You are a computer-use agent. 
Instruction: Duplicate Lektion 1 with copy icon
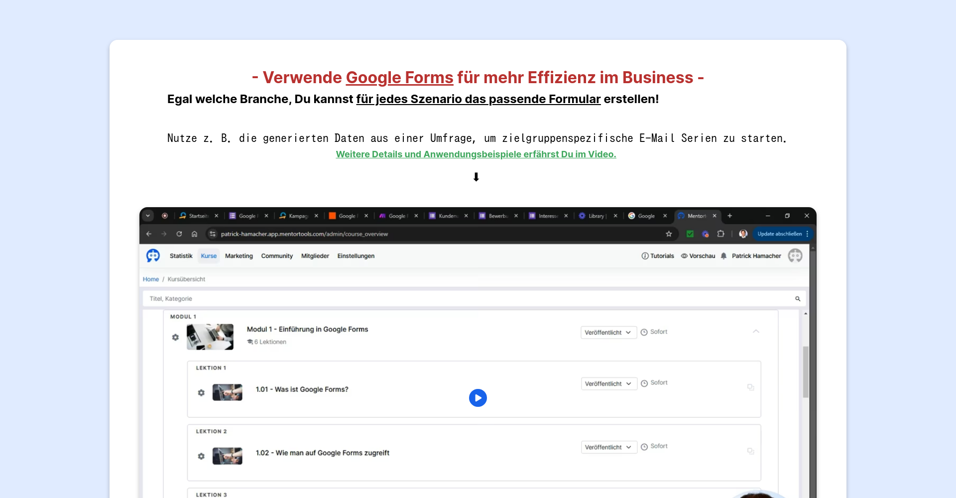pos(751,387)
